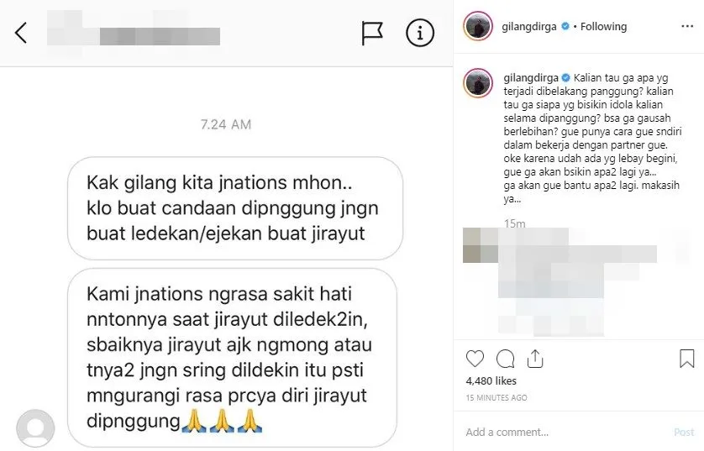Click the flag icon in chat header

(x=372, y=34)
